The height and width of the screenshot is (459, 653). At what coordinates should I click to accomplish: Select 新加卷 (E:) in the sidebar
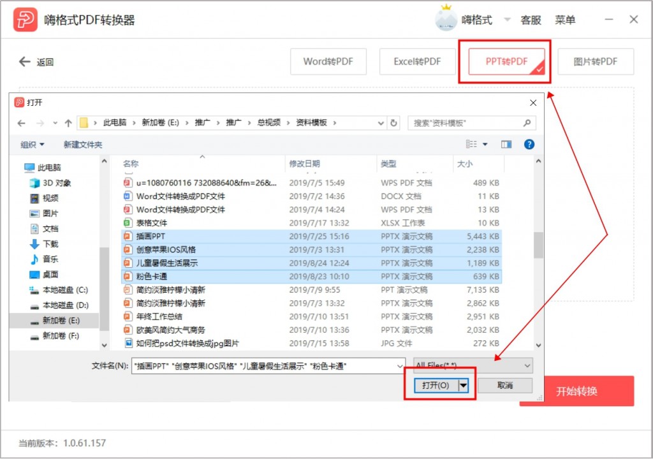pyautogui.click(x=55, y=320)
